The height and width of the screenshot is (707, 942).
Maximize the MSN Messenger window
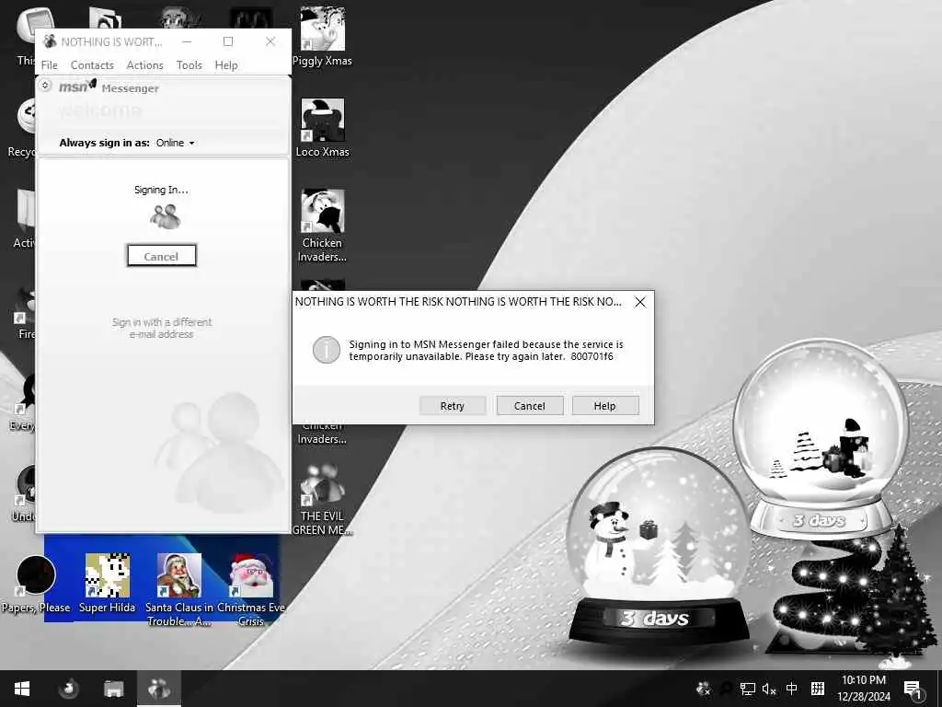[x=228, y=41]
